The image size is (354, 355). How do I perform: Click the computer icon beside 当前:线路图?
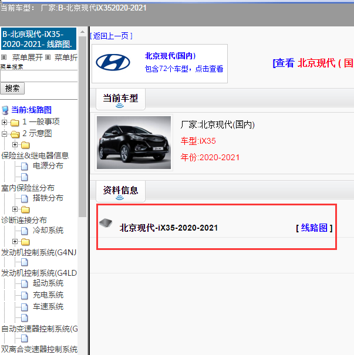coord(5,110)
